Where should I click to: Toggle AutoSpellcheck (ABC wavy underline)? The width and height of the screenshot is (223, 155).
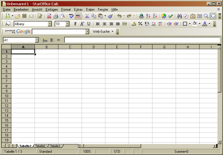pyautogui.click(x=78, y=16)
